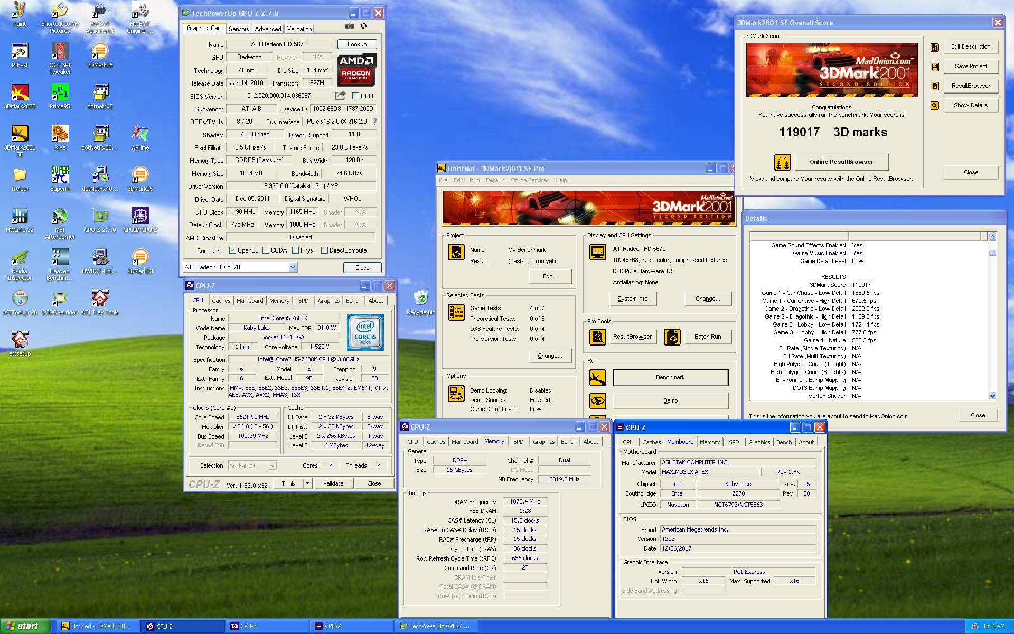Click the GPU-Z screenshot camera icon
Screen dimensions: 1014x634
click(350, 26)
